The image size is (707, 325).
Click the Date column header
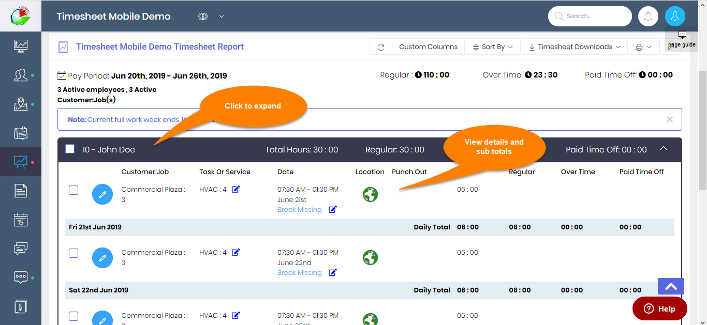pyautogui.click(x=285, y=172)
